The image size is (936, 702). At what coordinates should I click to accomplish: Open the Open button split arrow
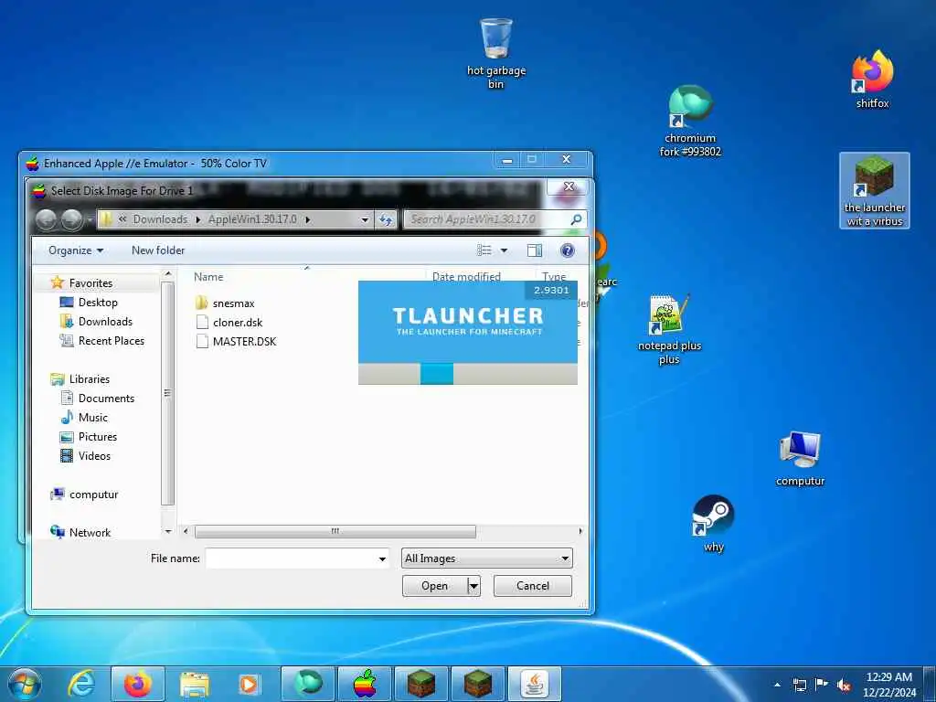pyautogui.click(x=474, y=586)
